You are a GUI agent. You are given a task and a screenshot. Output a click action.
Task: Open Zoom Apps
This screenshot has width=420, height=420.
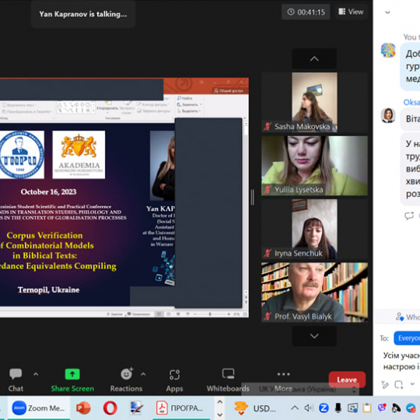coord(174,380)
